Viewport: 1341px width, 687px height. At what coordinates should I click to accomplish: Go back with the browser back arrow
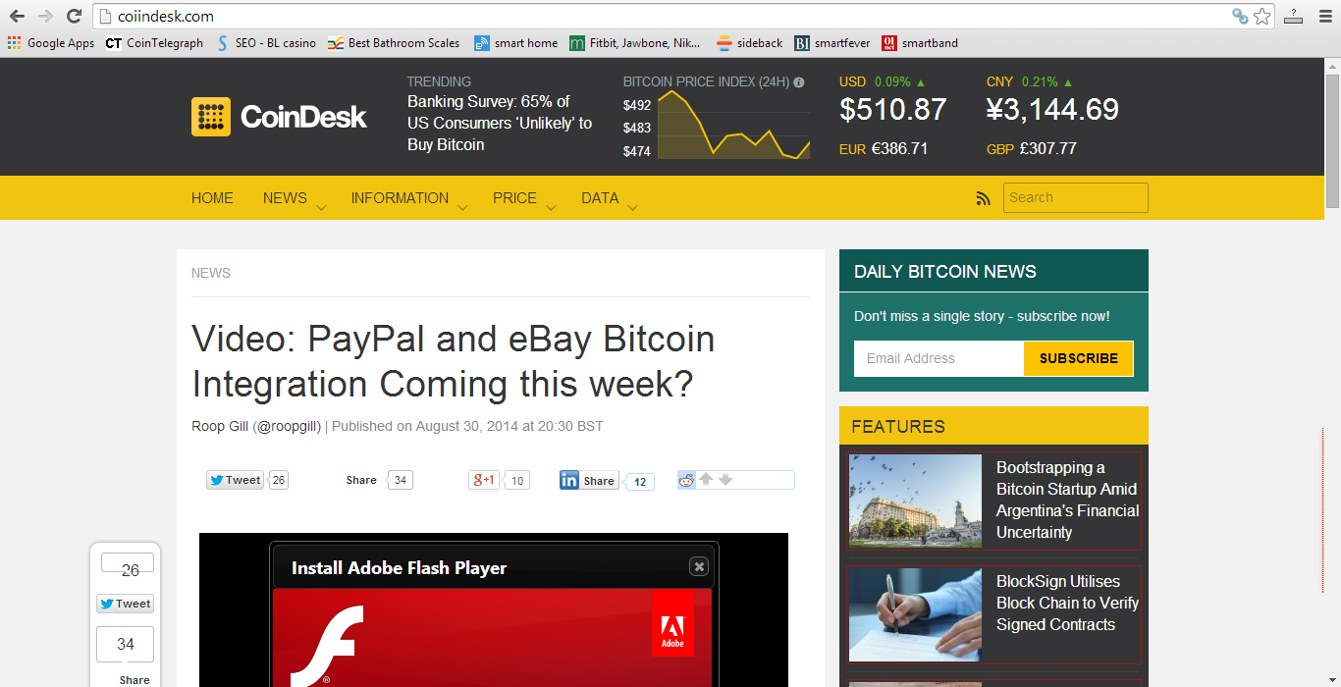(x=17, y=16)
